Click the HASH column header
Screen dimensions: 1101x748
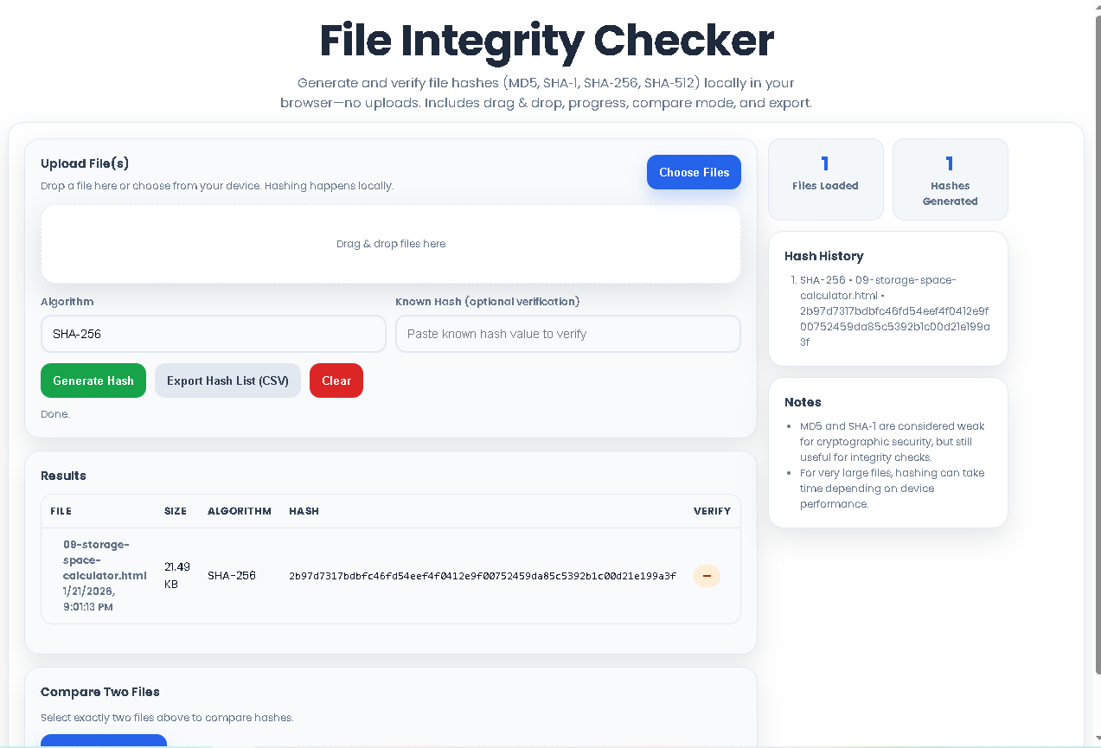[304, 511]
